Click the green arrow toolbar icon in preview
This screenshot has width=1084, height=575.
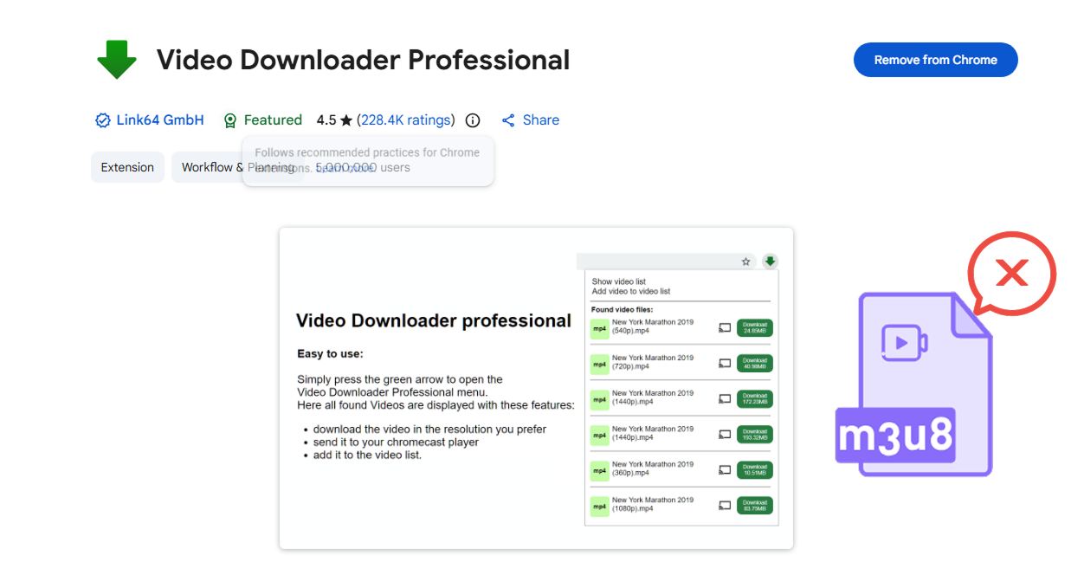[x=770, y=262]
